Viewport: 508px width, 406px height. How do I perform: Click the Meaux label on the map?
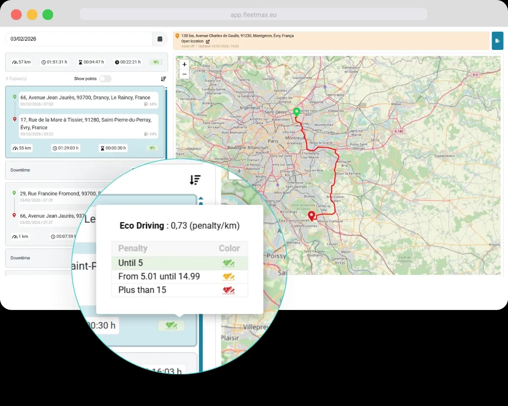[397, 104]
